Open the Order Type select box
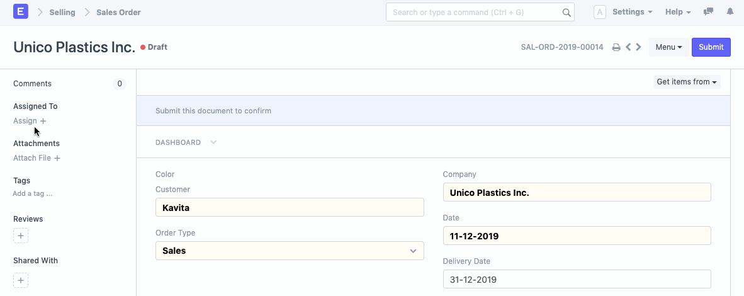 coord(290,251)
